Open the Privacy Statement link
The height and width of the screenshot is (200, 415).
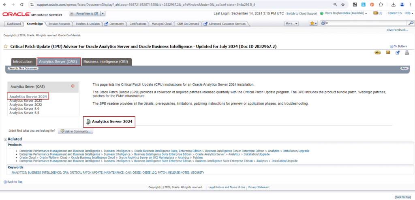pos(259,187)
